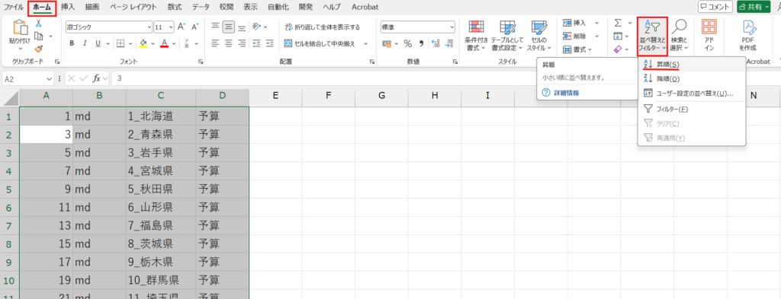
Task: Apply the yellow fill color
Action: 143,43
